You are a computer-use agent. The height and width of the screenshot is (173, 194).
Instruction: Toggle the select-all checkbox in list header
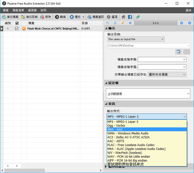click(17, 23)
